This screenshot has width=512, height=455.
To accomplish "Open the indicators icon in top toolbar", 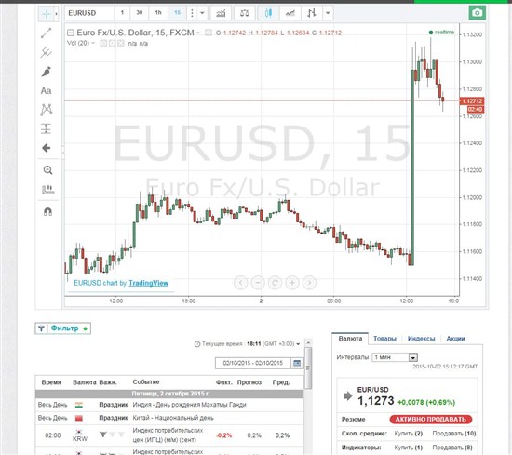I will click(x=221, y=13).
